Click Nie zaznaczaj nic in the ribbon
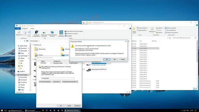 pos(170,30)
